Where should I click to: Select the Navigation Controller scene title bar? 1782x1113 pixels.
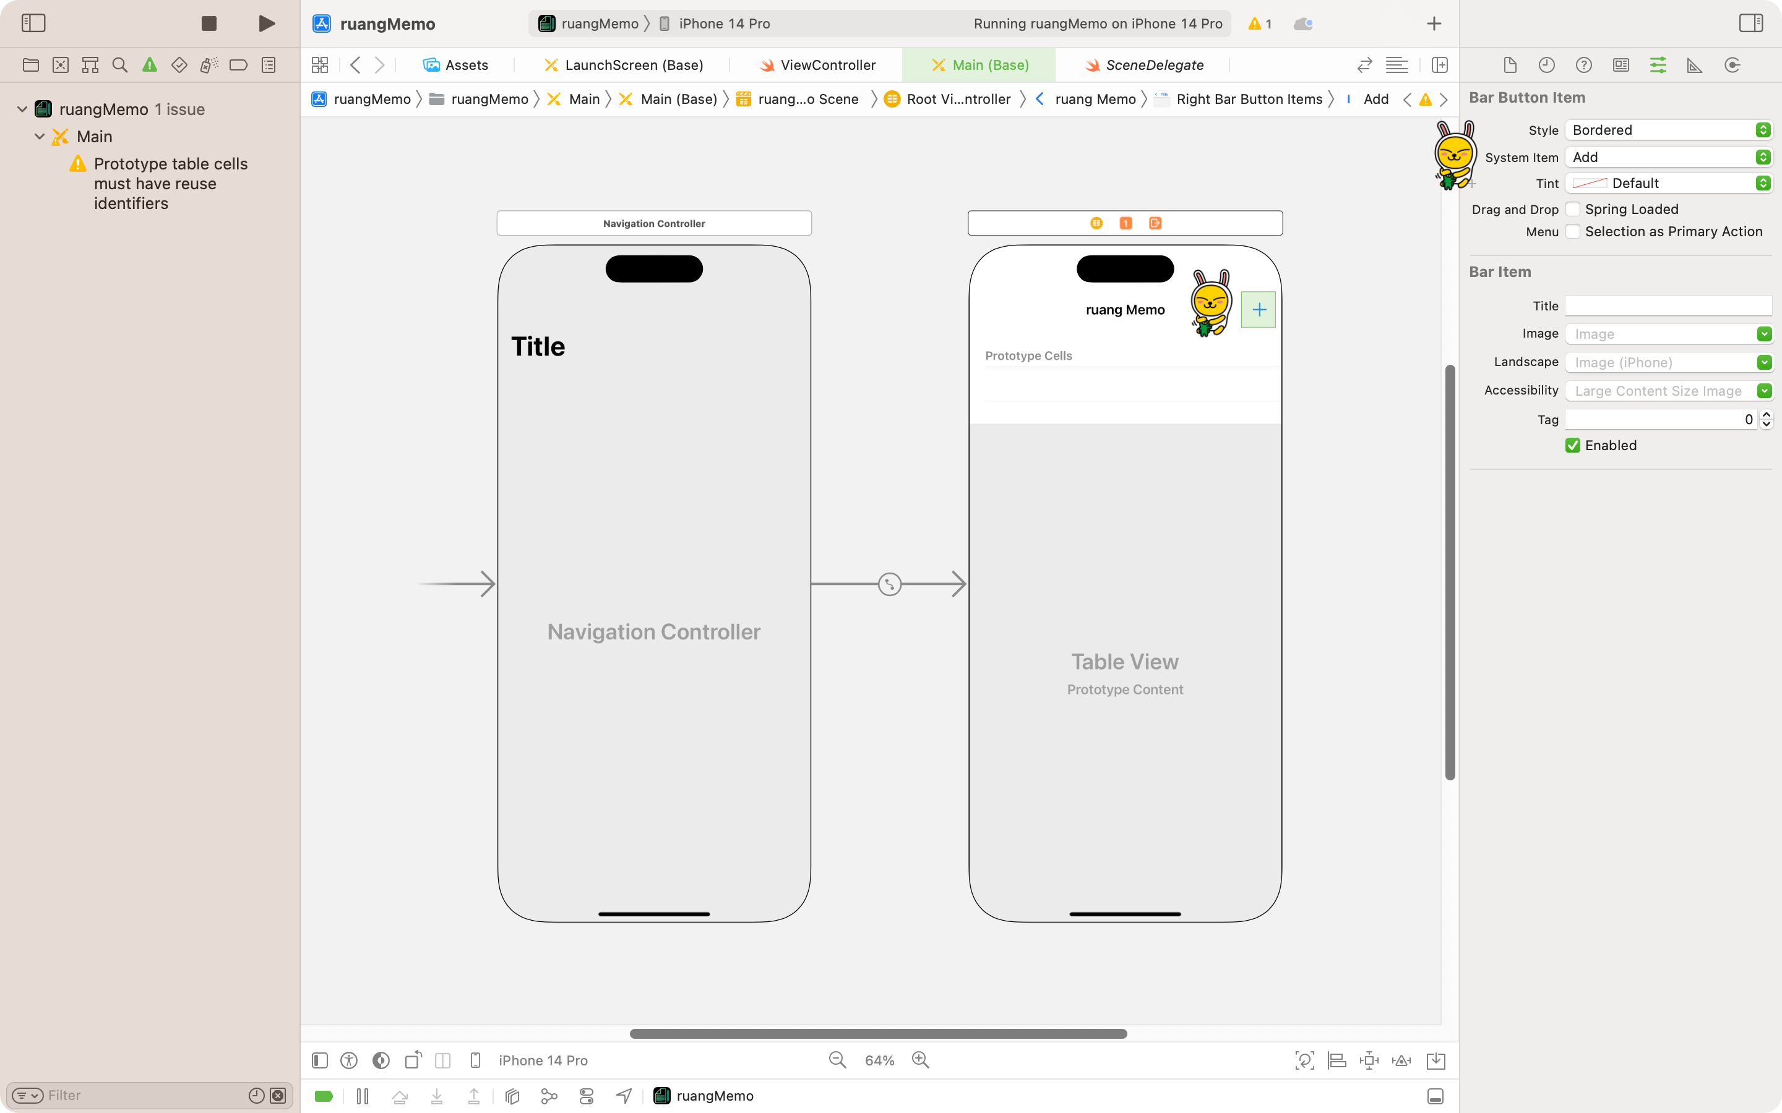click(x=654, y=223)
